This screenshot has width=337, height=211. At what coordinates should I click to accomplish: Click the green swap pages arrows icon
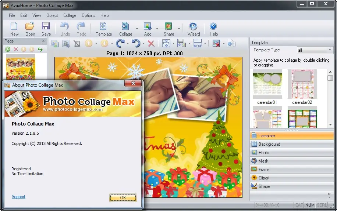click(40, 49)
